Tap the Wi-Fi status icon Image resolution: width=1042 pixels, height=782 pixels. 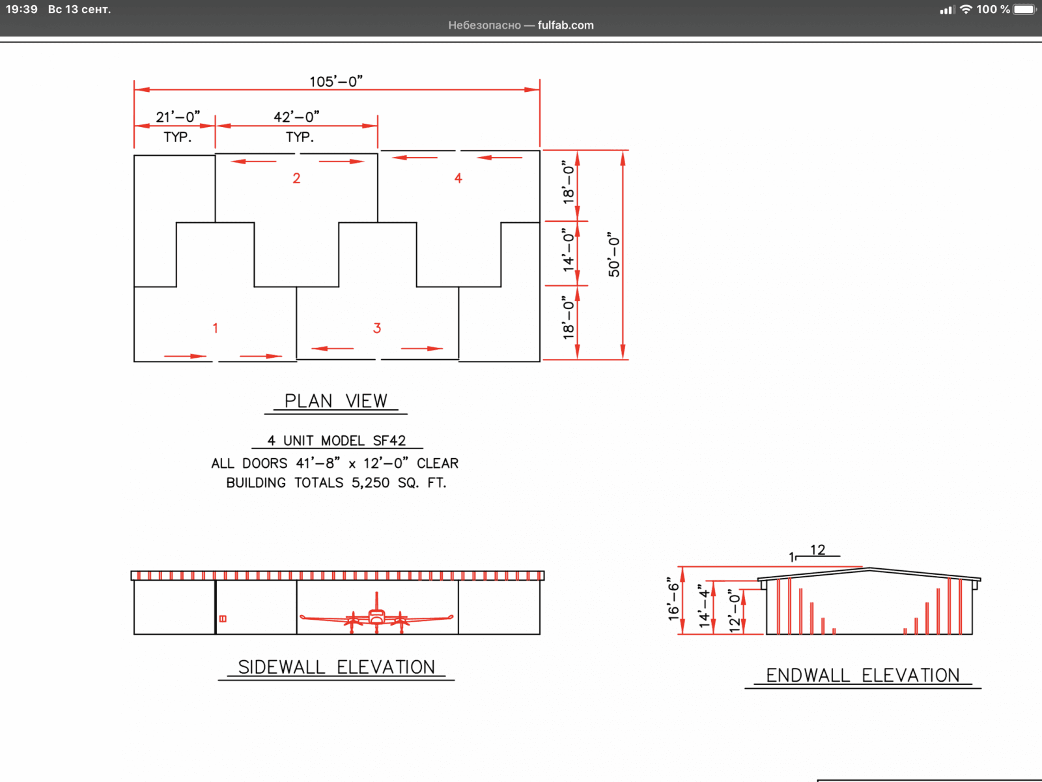(x=966, y=9)
